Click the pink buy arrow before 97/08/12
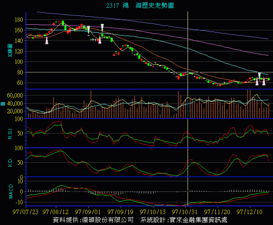Viewport: 273px width, 225px height. coord(46,40)
